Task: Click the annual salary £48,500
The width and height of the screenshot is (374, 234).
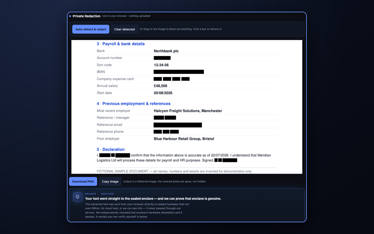Action: point(161,86)
